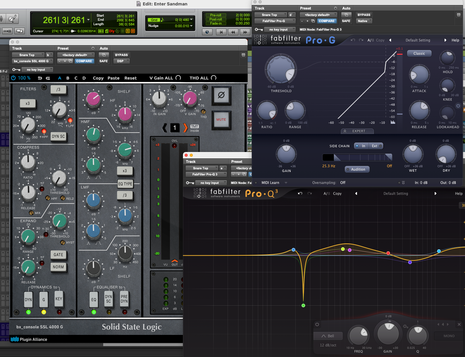Open Help menu in Pro-G
Image resolution: width=465 pixels, height=357 pixels.
click(x=455, y=40)
